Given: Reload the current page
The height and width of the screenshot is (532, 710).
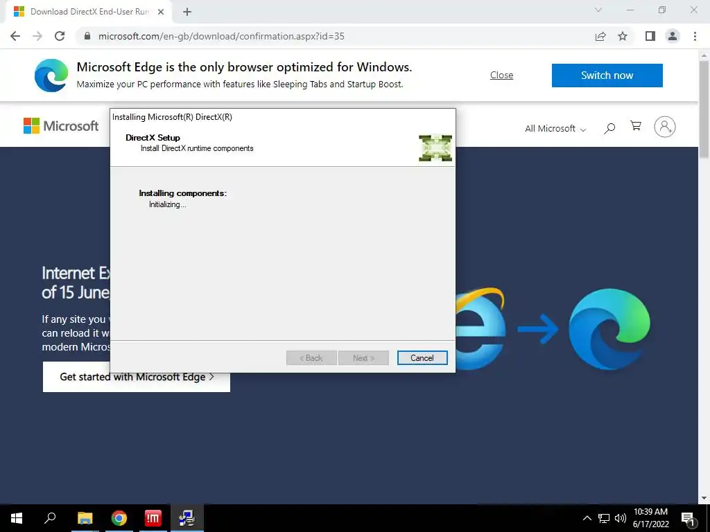Looking at the screenshot, I should pyautogui.click(x=60, y=36).
